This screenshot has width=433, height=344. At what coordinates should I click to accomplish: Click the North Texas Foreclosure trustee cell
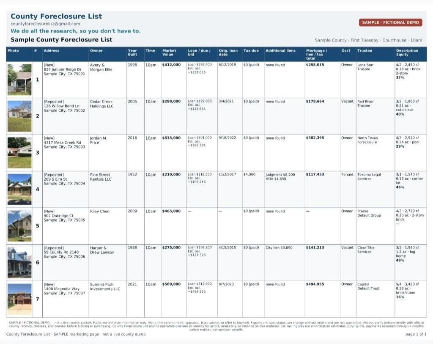click(x=367, y=140)
